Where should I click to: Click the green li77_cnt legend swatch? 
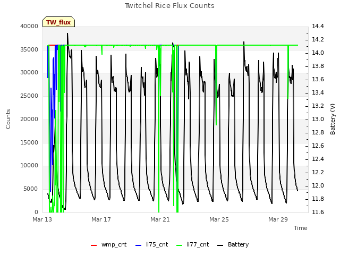tap(180, 245)
